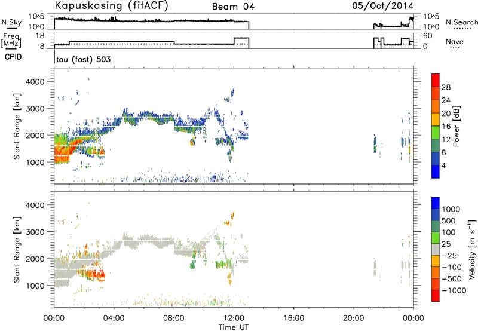Click the "12" label on Power color bar
Viewport: 478px width, 331px height.
pyautogui.click(x=446, y=140)
